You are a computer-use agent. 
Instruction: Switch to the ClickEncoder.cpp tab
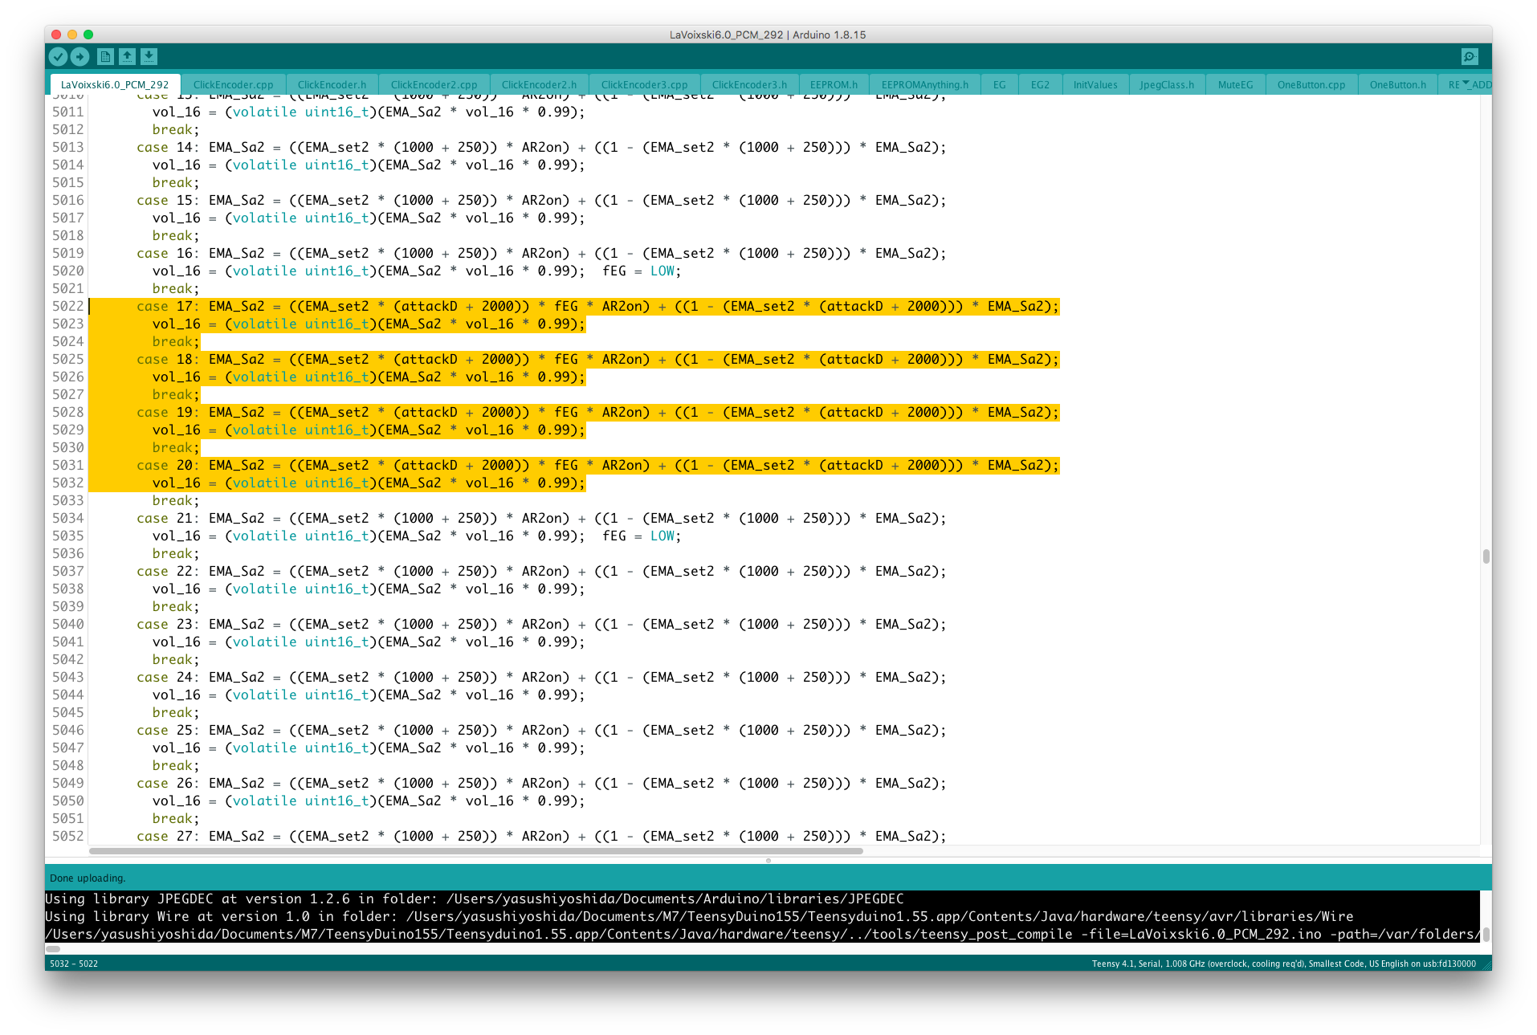233,84
